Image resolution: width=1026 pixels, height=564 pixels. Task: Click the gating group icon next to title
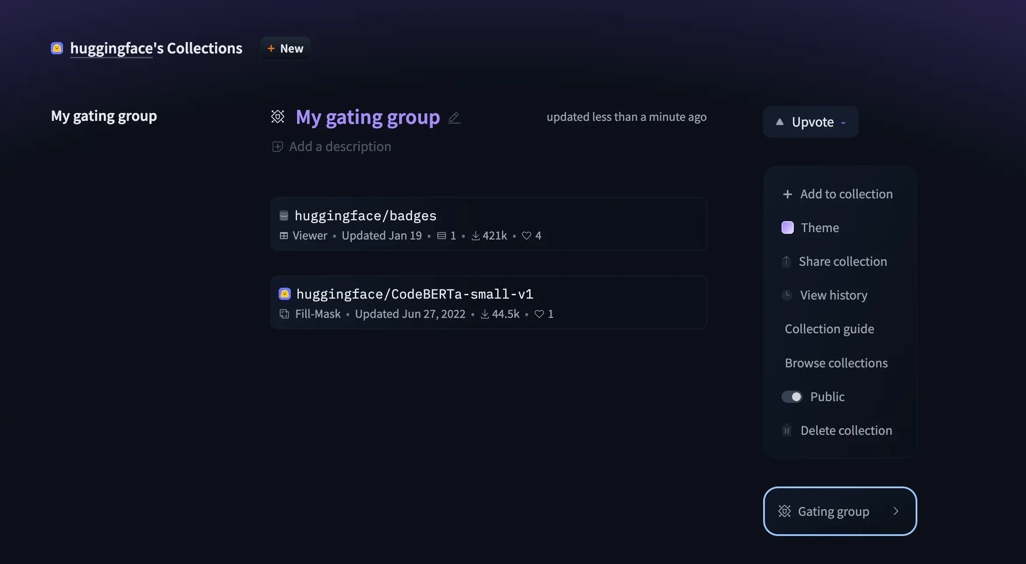278,116
